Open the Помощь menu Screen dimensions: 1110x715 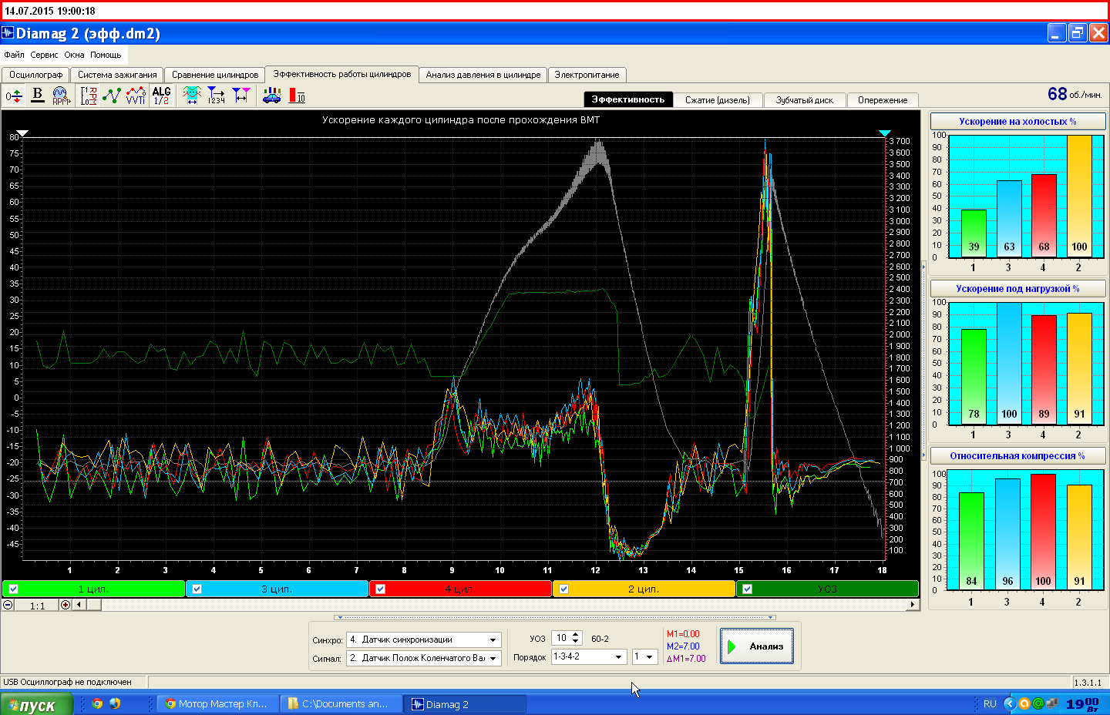pos(106,55)
